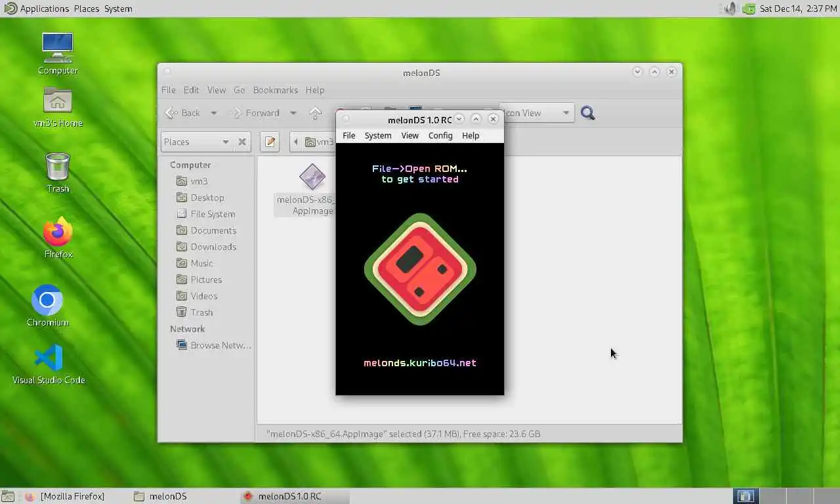This screenshot has width=840, height=504.
Task: Open Back history dropdown arrow
Action: (214, 113)
